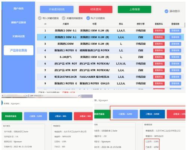Click the '已收录：303' text in the shop info panel
The width and height of the screenshot is (187, 150).
pos(60,147)
